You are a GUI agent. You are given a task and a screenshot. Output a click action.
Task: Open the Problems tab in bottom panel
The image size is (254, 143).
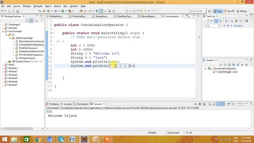coord(52,104)
